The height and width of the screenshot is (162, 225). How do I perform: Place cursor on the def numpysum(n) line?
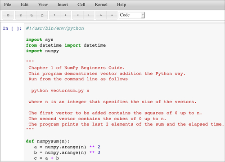[x=48, y=141]
